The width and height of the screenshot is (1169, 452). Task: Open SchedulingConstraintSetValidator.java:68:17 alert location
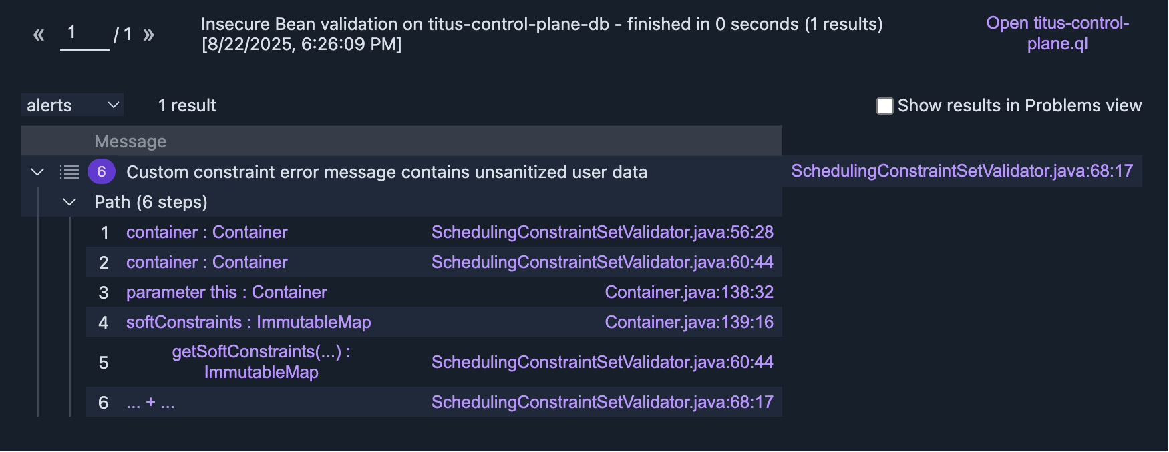(962, 171)
